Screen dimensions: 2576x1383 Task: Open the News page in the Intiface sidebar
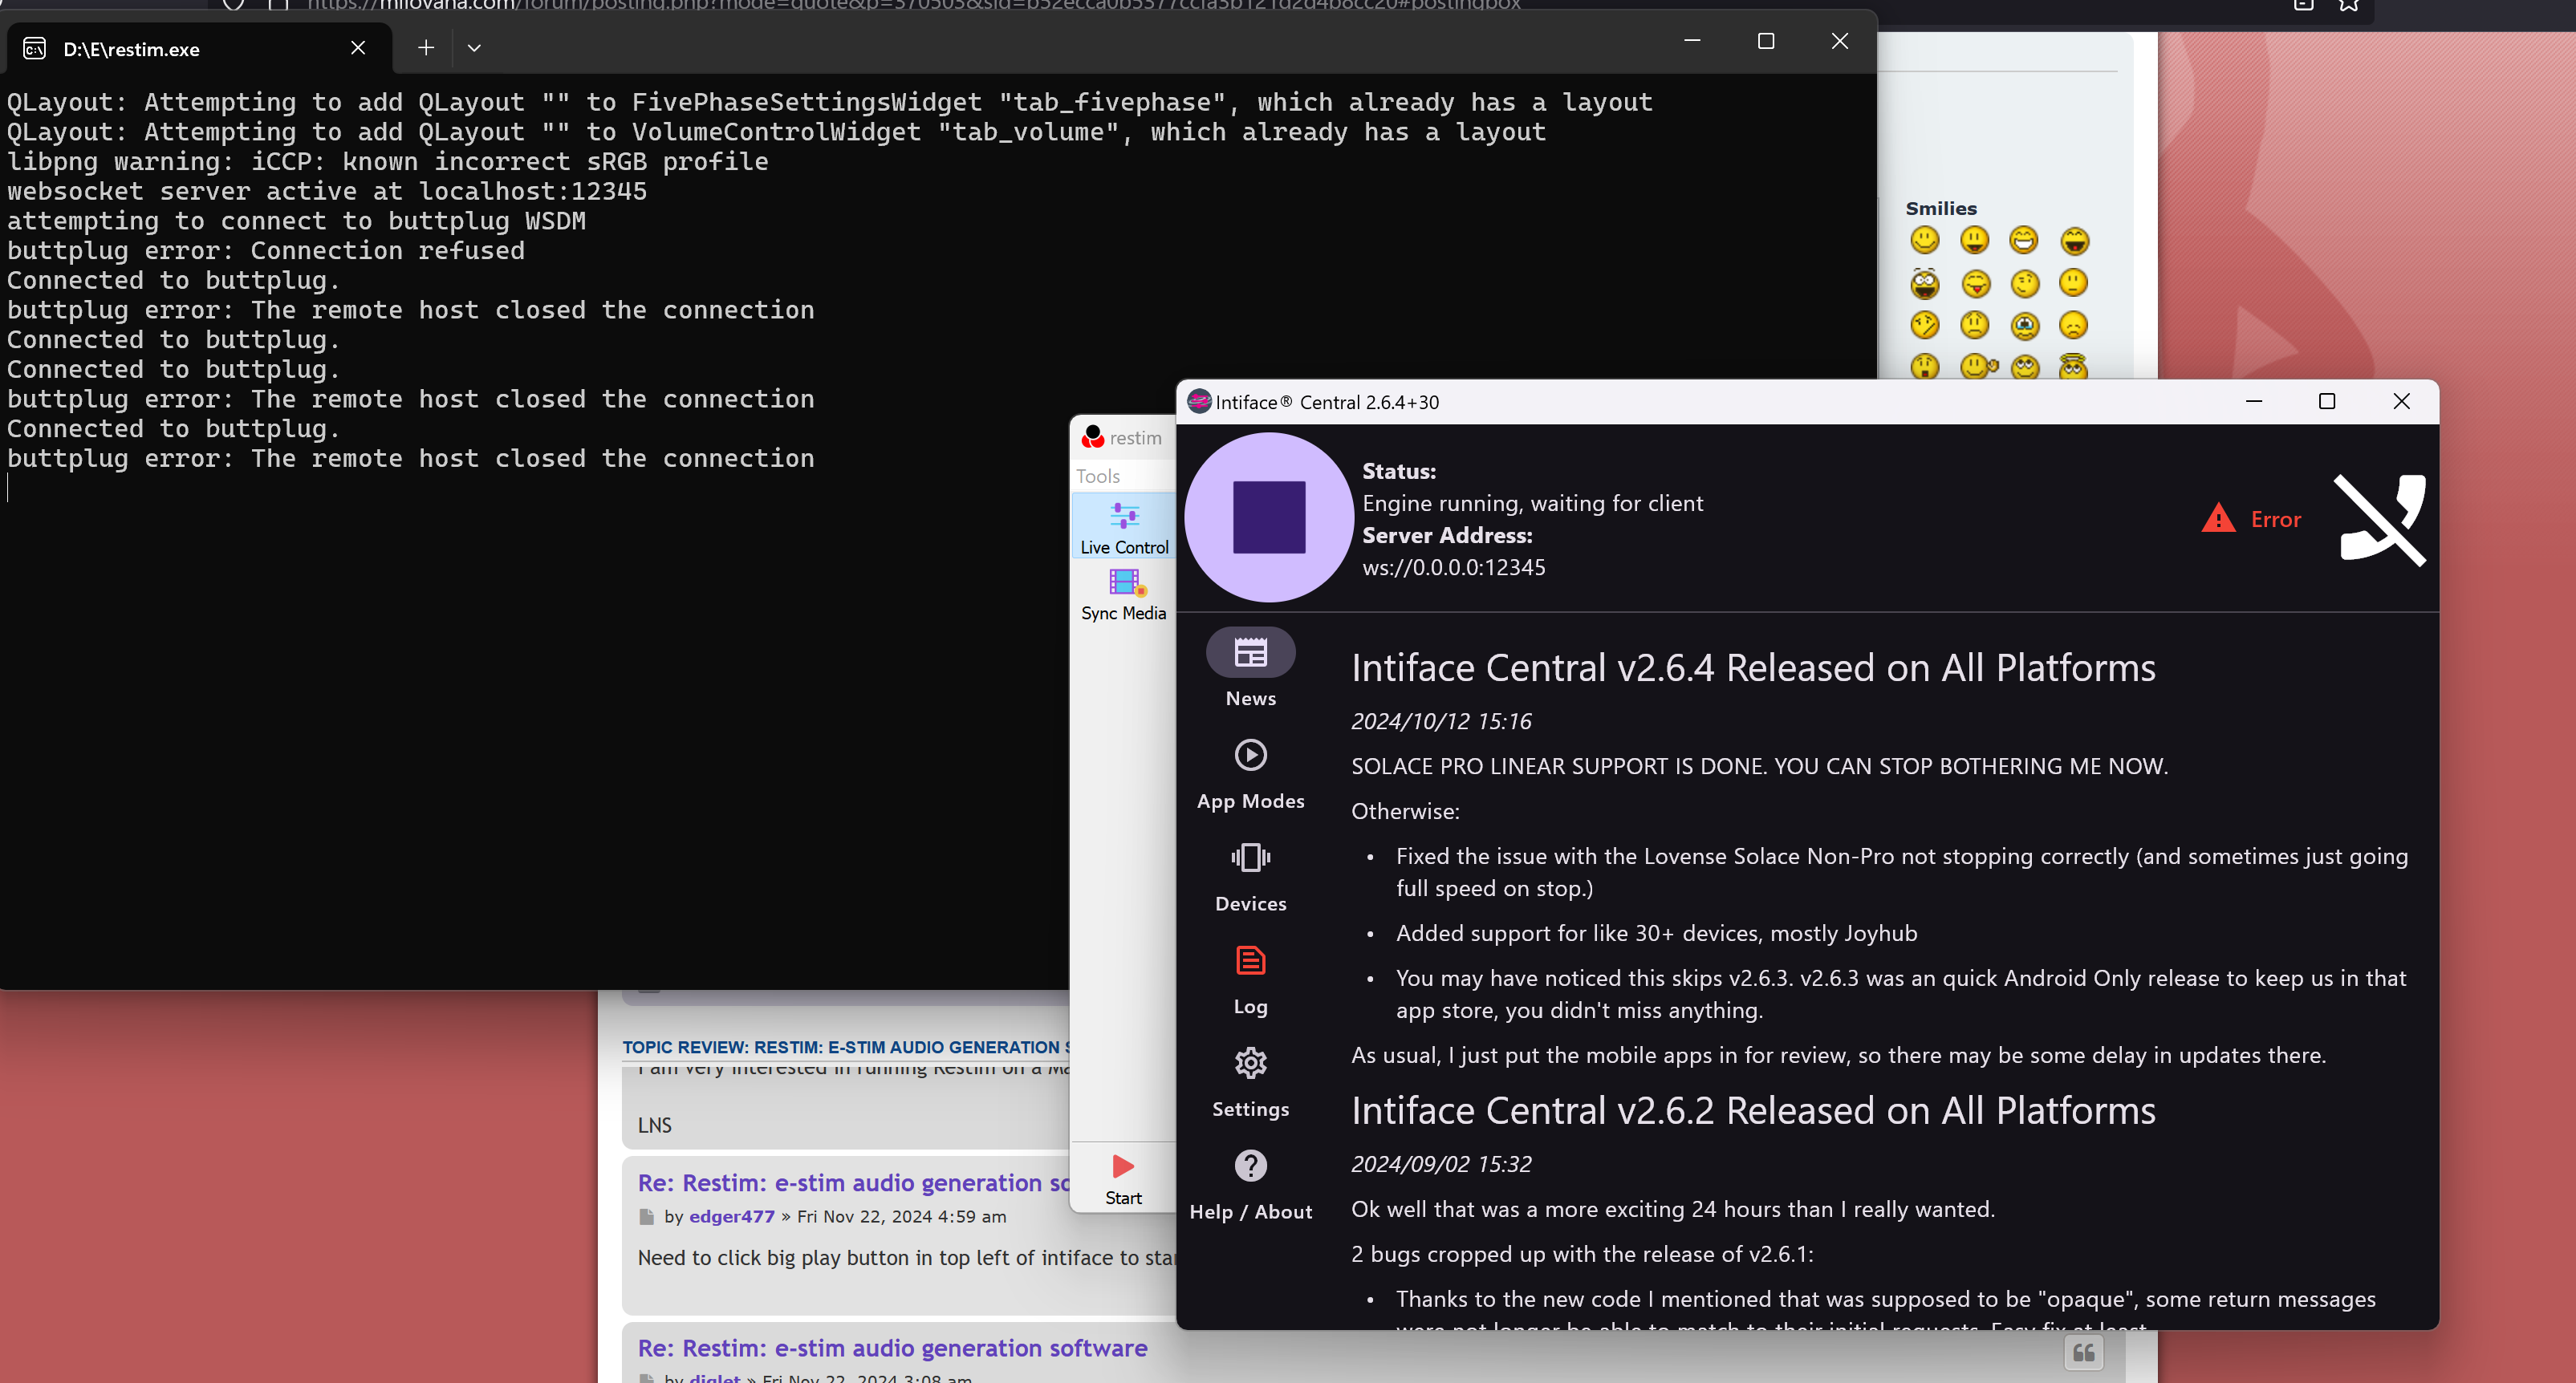[1250, 668]
